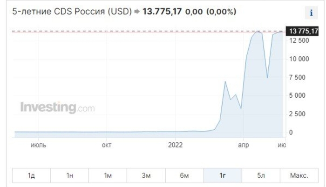
Task: Show the 3м chart range
Action: [x=146, y=175]
